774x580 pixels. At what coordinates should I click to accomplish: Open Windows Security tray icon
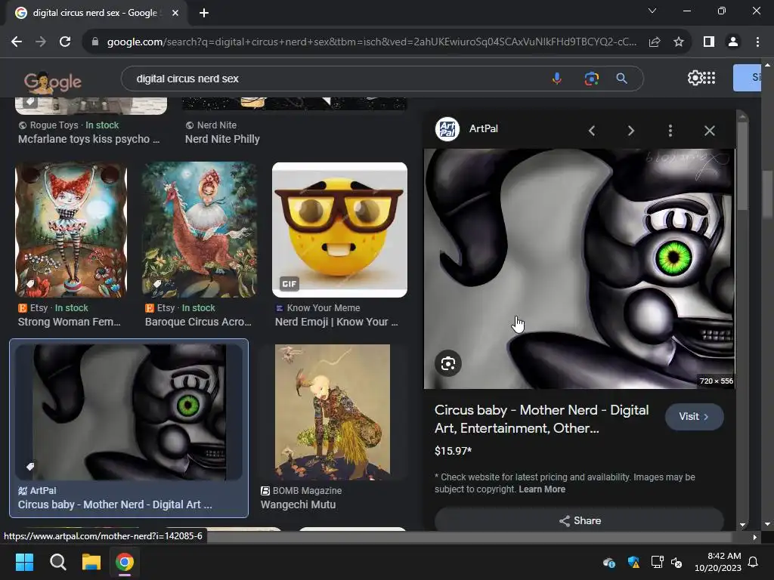(x=633, y=562)
